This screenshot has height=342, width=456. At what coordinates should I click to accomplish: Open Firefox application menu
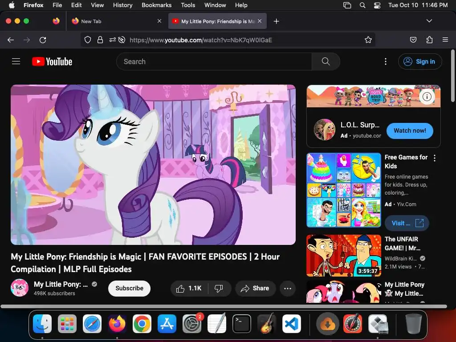coord(445,40)
